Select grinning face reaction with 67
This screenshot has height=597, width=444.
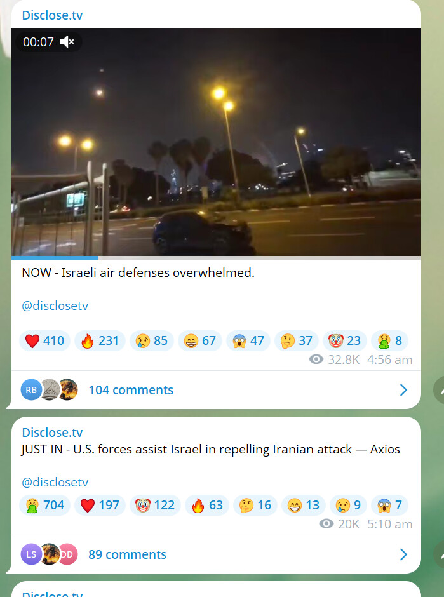[200, 341]
